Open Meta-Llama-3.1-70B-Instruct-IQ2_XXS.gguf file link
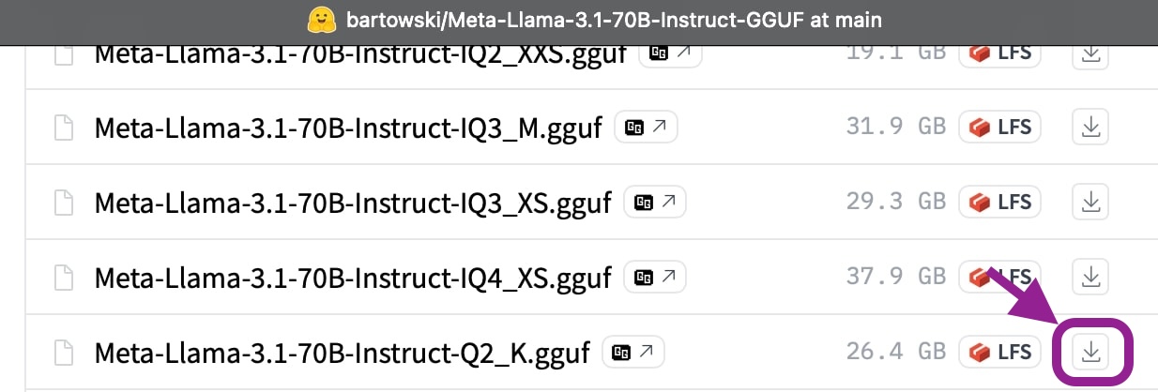This screenshot has height=392, width=1158. click(x=360, y=54)
